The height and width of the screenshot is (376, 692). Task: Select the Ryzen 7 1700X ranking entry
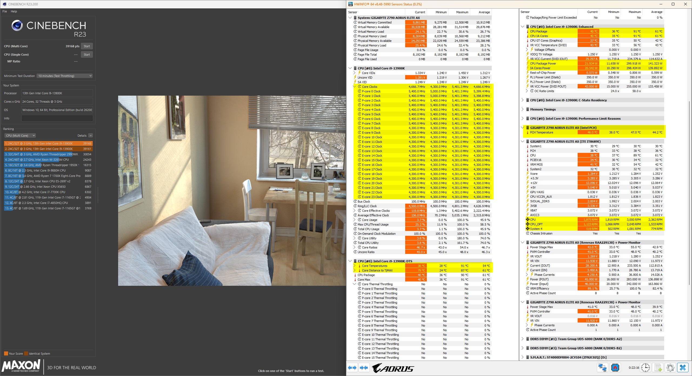point(48,176)
